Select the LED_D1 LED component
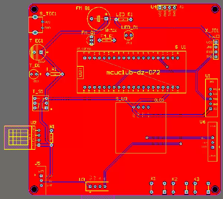Viewport: 223px width, 199px height. (129, 36)
